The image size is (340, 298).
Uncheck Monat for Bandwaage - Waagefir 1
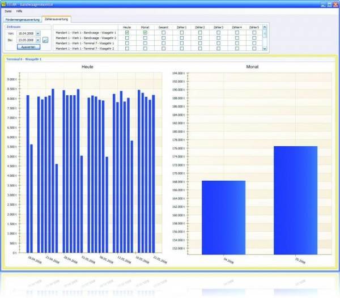click(145, 33)
